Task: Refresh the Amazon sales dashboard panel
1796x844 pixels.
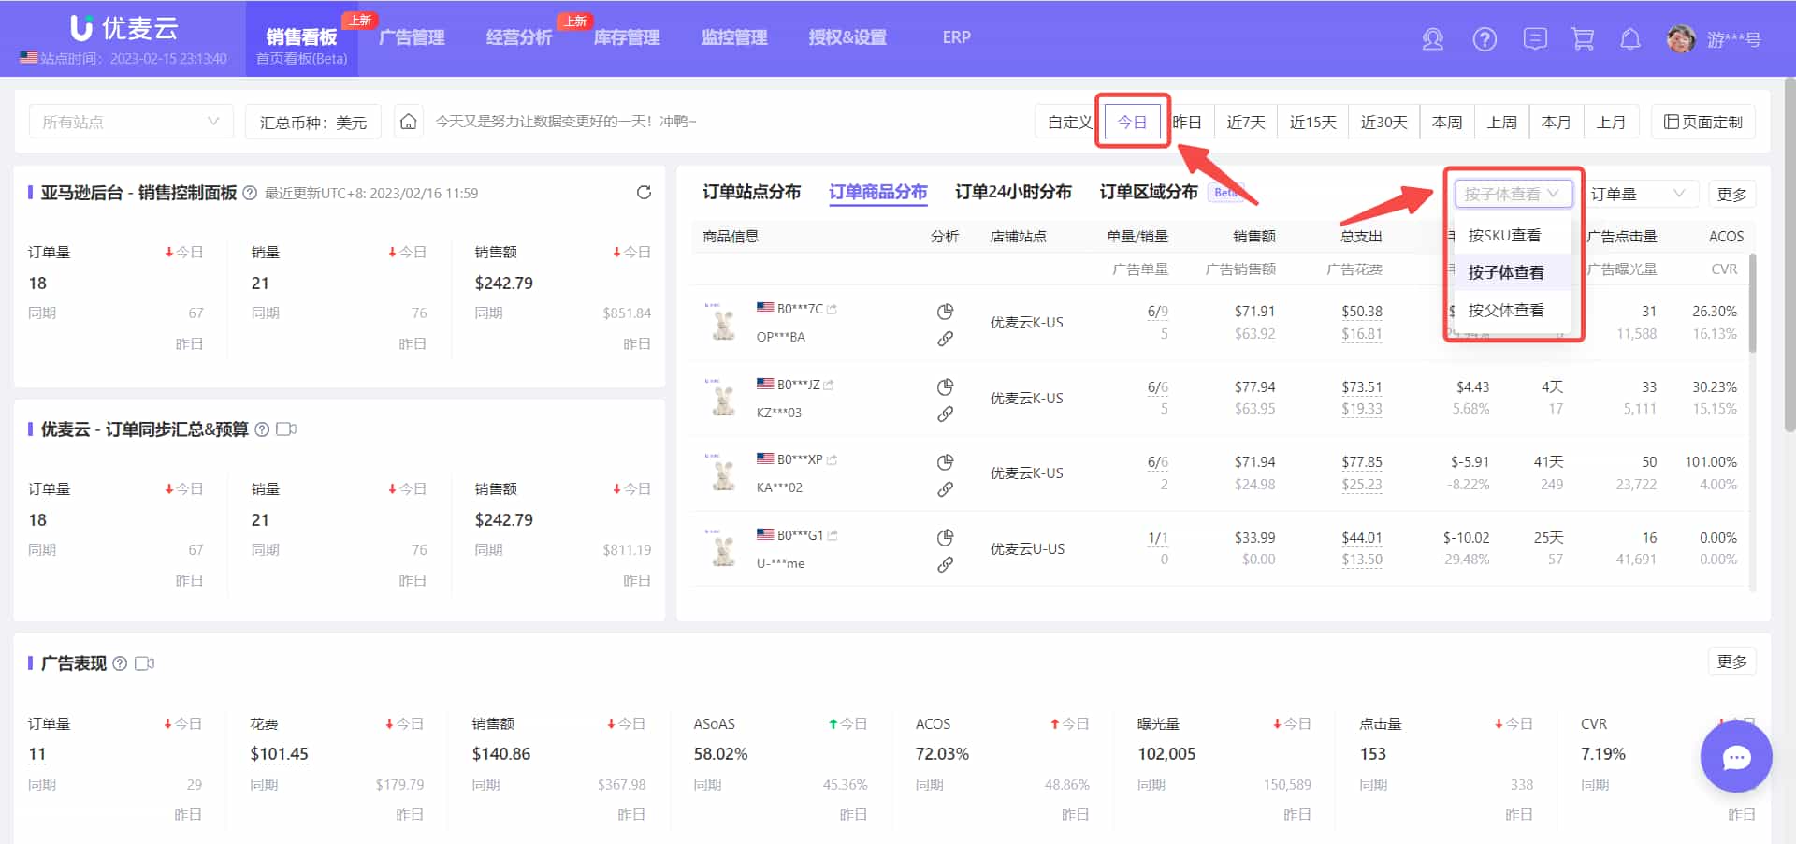Action: point(644,192)
